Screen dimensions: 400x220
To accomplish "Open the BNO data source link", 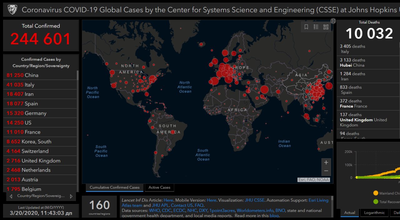I will click(x=280, y=211).
